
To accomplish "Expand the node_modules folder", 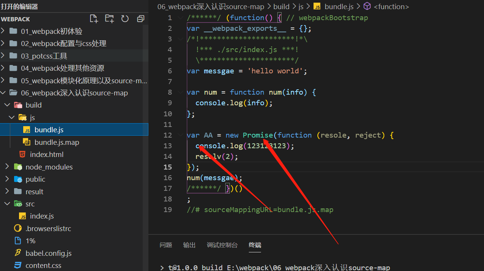I will pos(49,167).
